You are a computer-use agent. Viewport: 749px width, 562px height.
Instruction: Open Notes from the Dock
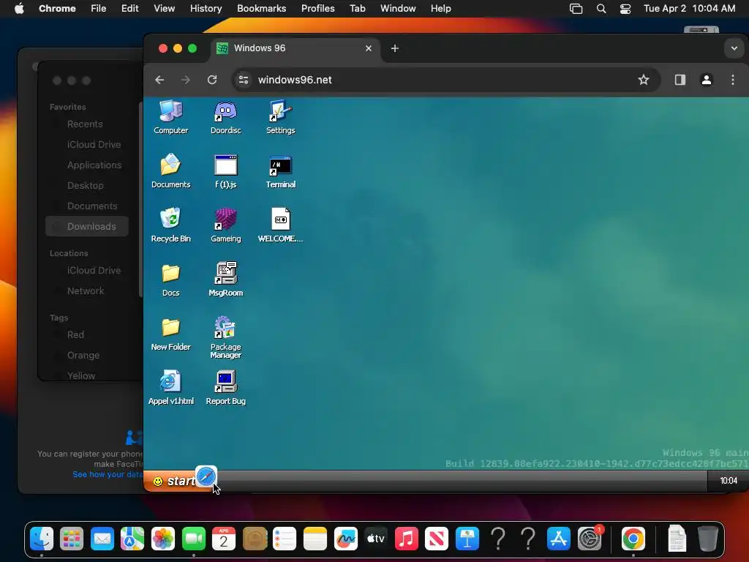click(x=315, y=539)
